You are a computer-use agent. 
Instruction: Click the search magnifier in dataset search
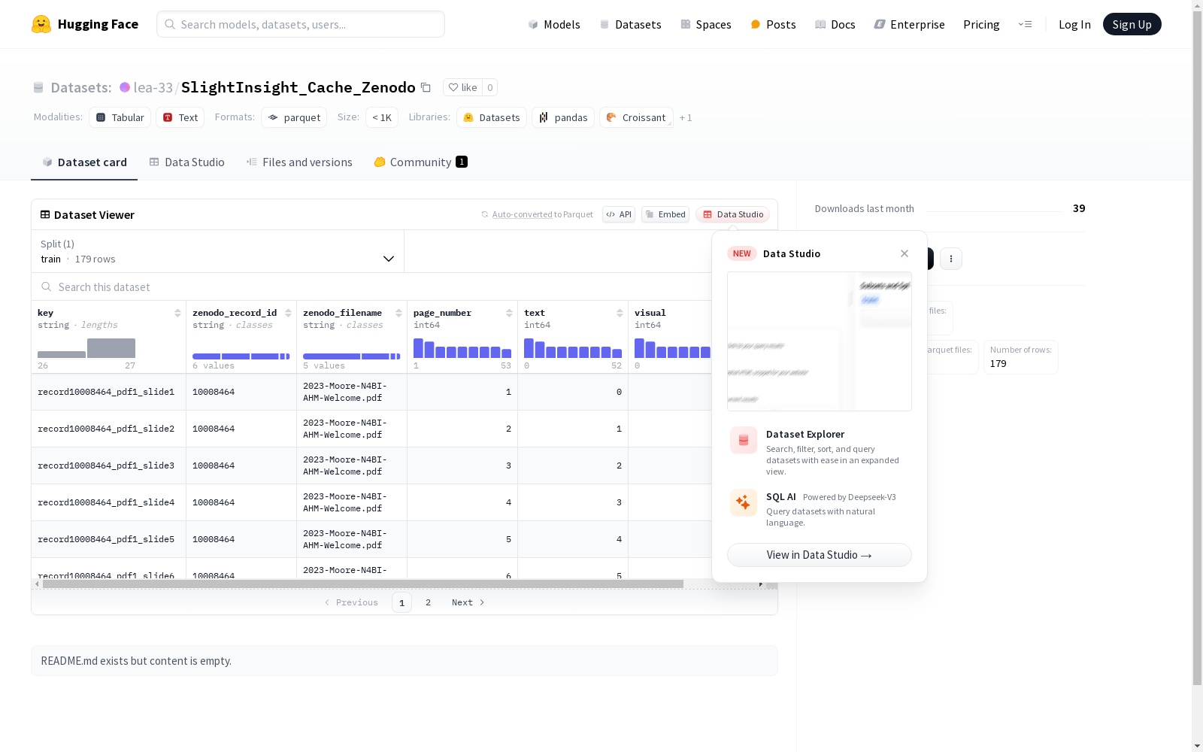47,287
